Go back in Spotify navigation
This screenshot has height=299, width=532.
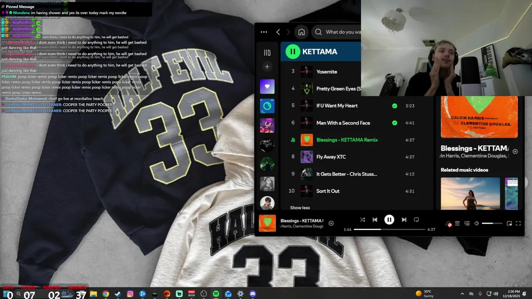pos(278,32)
